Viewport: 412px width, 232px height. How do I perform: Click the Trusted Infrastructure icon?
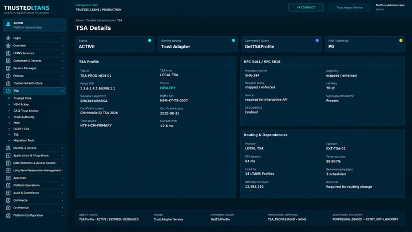point(8,83)
